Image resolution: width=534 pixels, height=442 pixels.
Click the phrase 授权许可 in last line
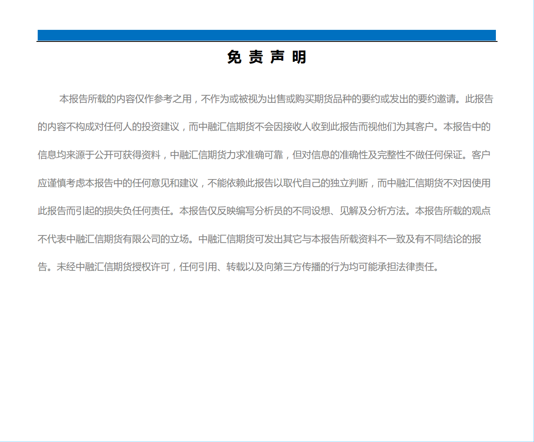coord(151,267)
